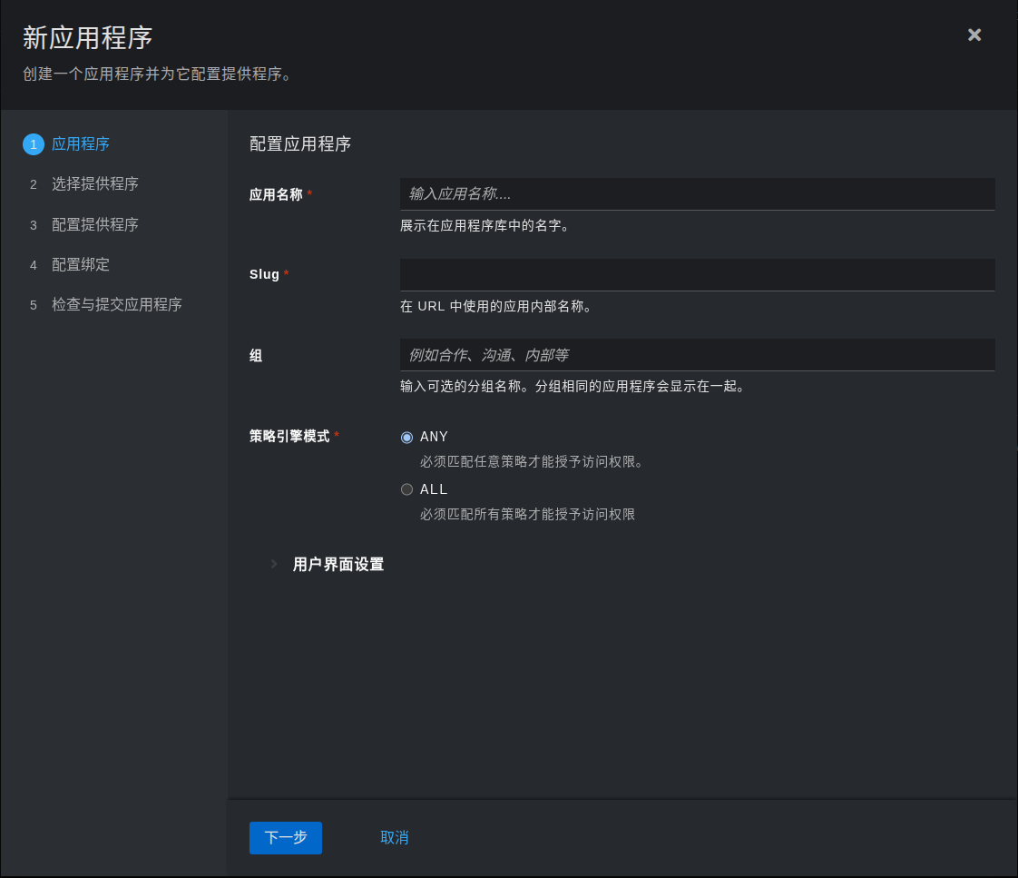Click the Slug input field

tap(696, 274)
